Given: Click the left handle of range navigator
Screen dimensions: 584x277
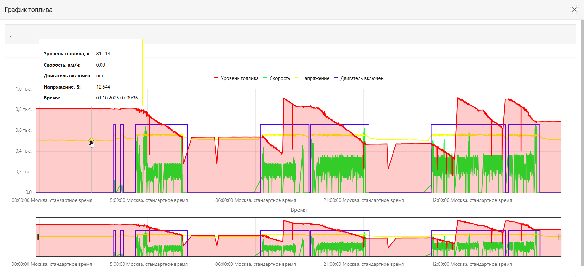Looking at the screenshot, I should tap(38, 237).
